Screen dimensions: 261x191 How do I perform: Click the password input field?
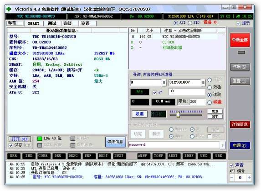(x=174, y=145)
